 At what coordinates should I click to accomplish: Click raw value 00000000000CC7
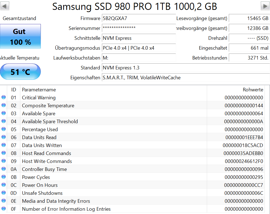click(243, 185)
